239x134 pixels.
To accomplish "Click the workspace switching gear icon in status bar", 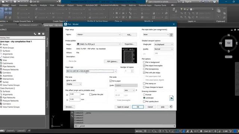I will (201, 131).
